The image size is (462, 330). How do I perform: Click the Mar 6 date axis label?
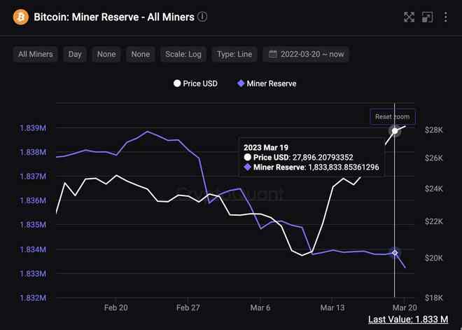(x=260, y=308)
